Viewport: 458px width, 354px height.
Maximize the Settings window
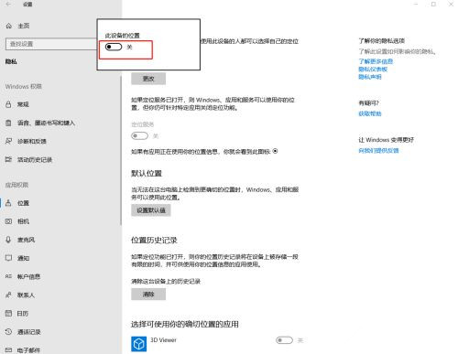pos(433,5)
